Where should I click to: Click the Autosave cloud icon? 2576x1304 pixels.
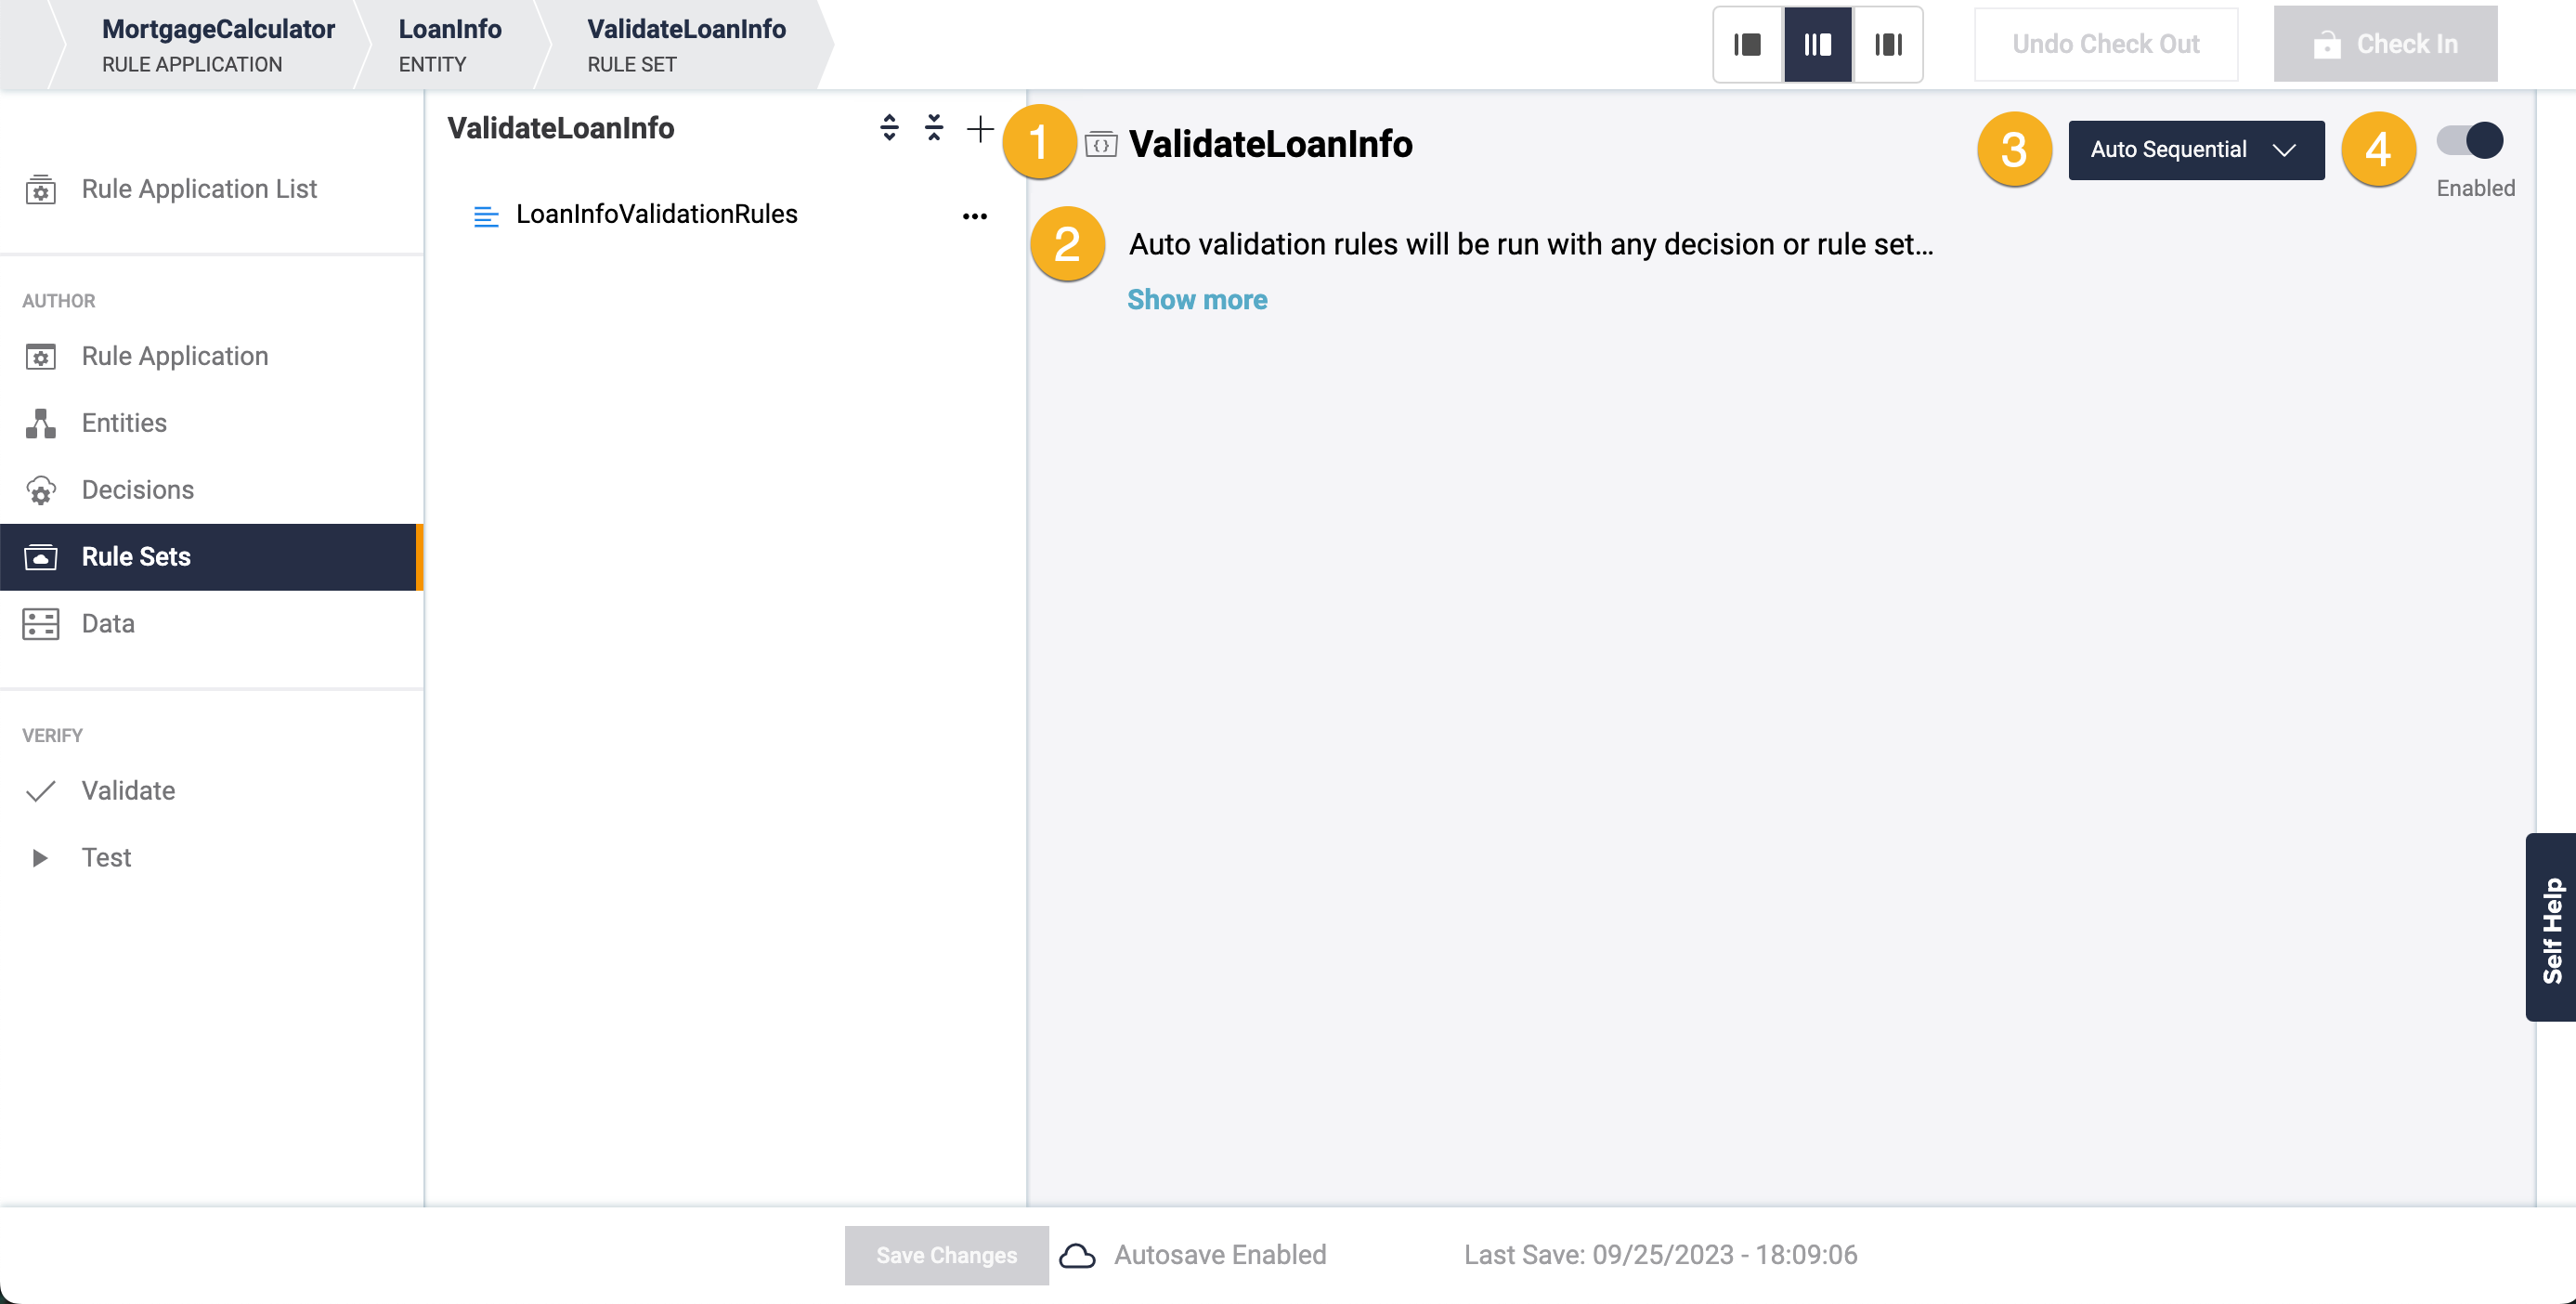click(x=1077, y=1255)
